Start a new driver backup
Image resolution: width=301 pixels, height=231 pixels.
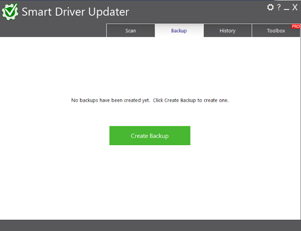tap(150, 136)
